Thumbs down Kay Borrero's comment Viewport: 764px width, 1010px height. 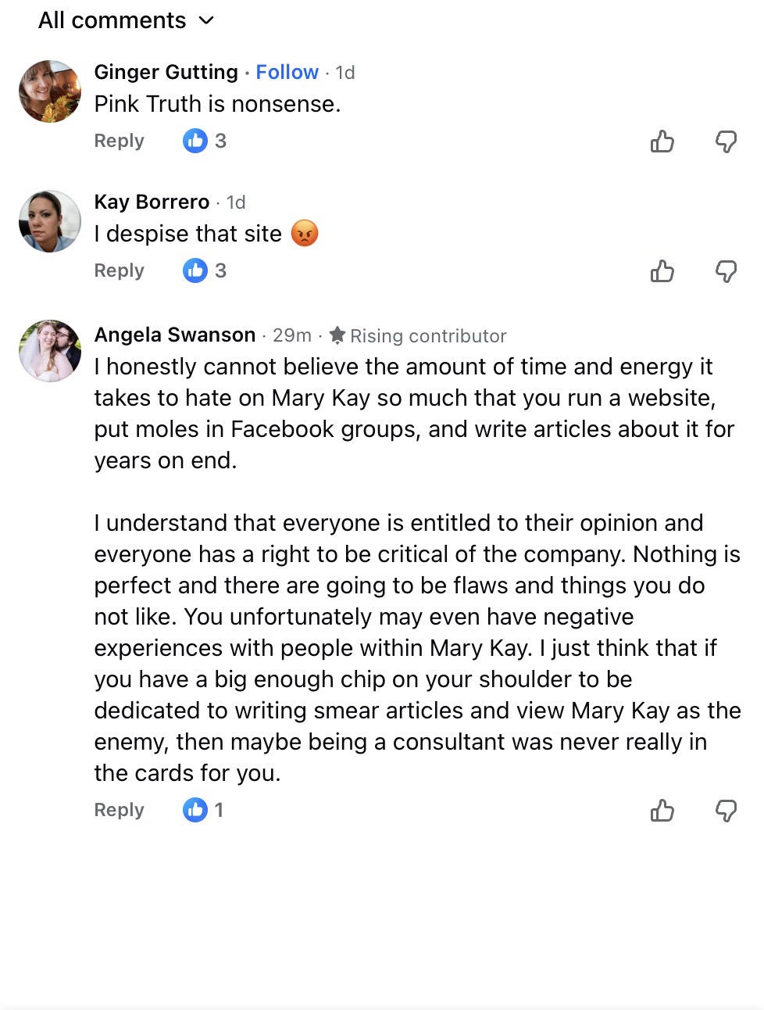point(726,271)
